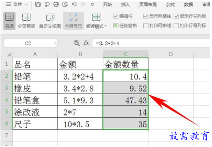Viewport: 212px width, 147px height.
Task: Select 普通 view mode
Action: pyautogui.click(x=9, y=21)
